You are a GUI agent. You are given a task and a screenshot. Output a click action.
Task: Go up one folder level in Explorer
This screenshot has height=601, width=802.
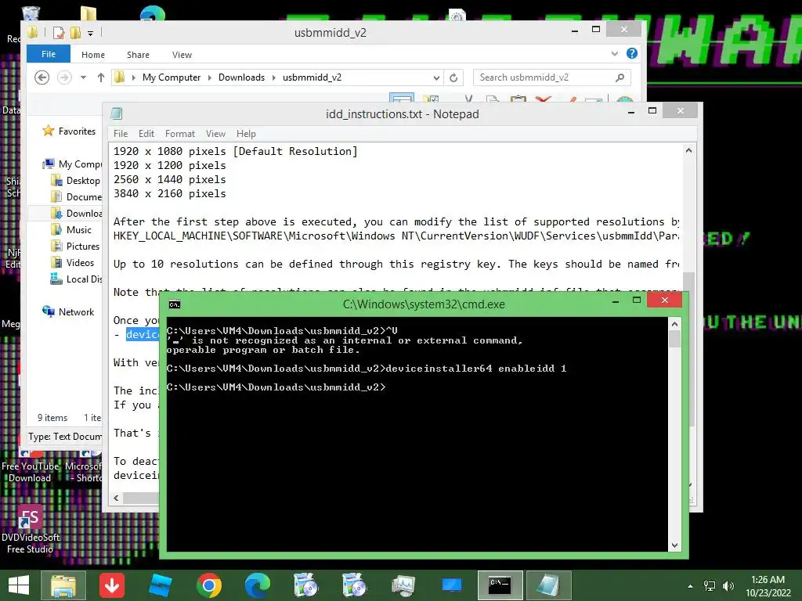click(x=101, y=77)
